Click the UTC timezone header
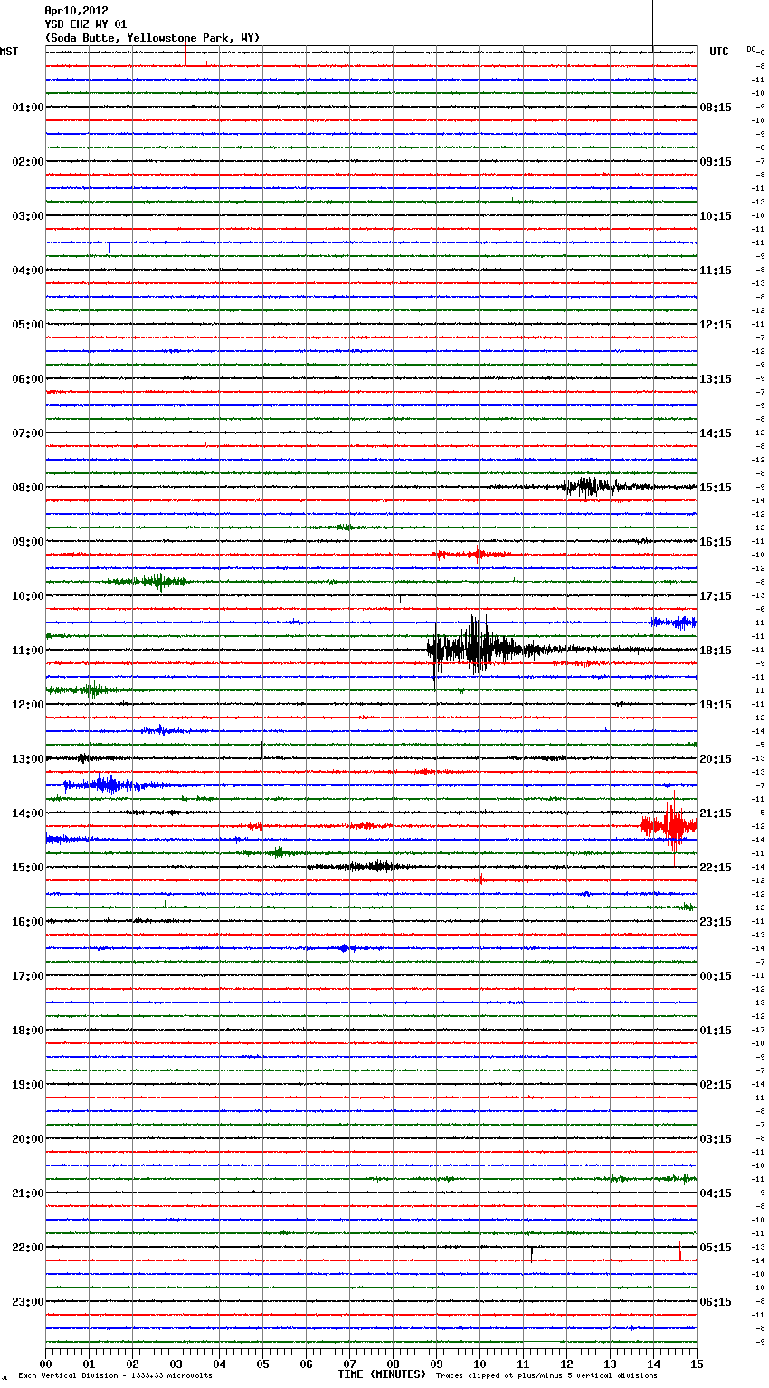 coord(719,52)
